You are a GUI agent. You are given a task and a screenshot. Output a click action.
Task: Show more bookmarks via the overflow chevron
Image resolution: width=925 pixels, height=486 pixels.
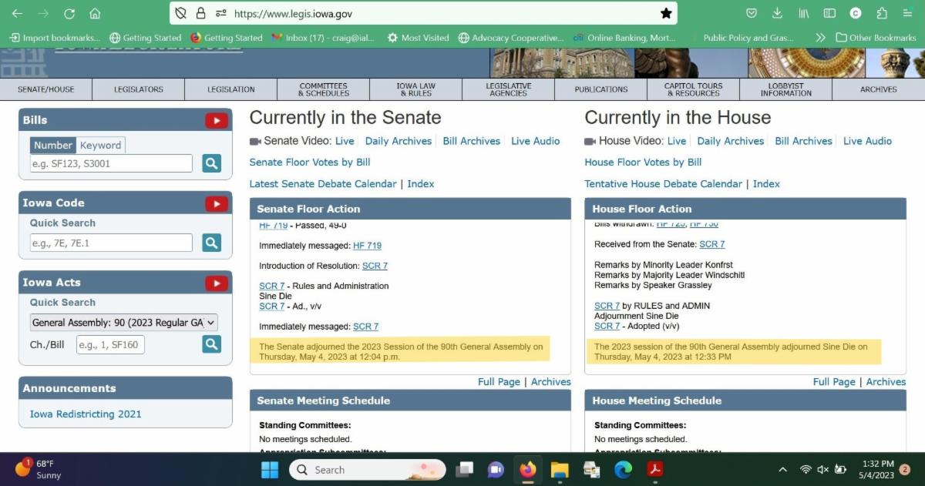[x=820, y=37]
